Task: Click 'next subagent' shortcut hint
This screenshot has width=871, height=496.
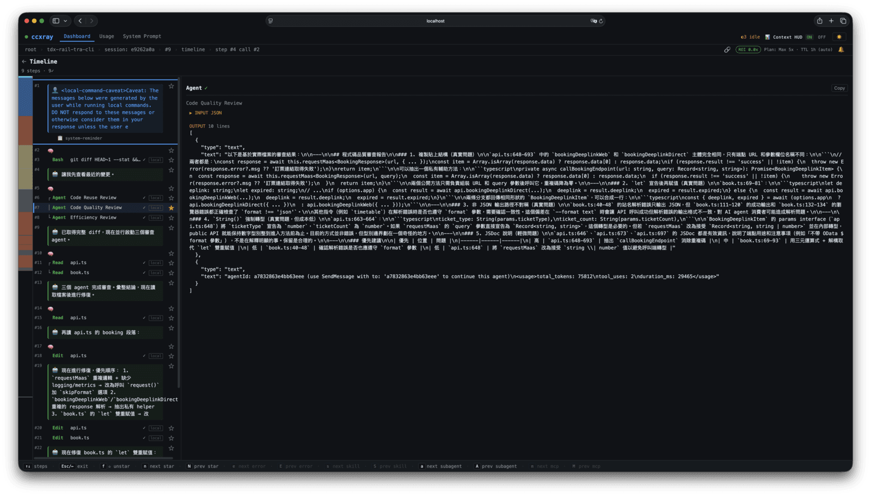Action: (440, 466)
